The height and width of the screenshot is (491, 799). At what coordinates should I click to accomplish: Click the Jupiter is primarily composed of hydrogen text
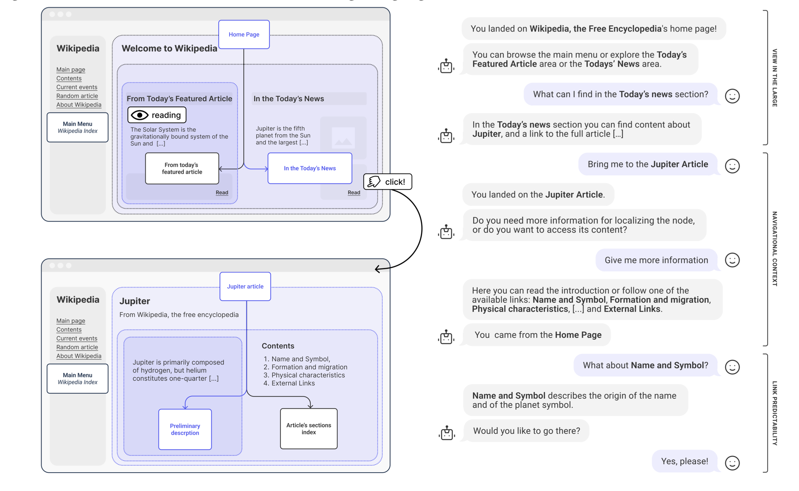point(178,370)
